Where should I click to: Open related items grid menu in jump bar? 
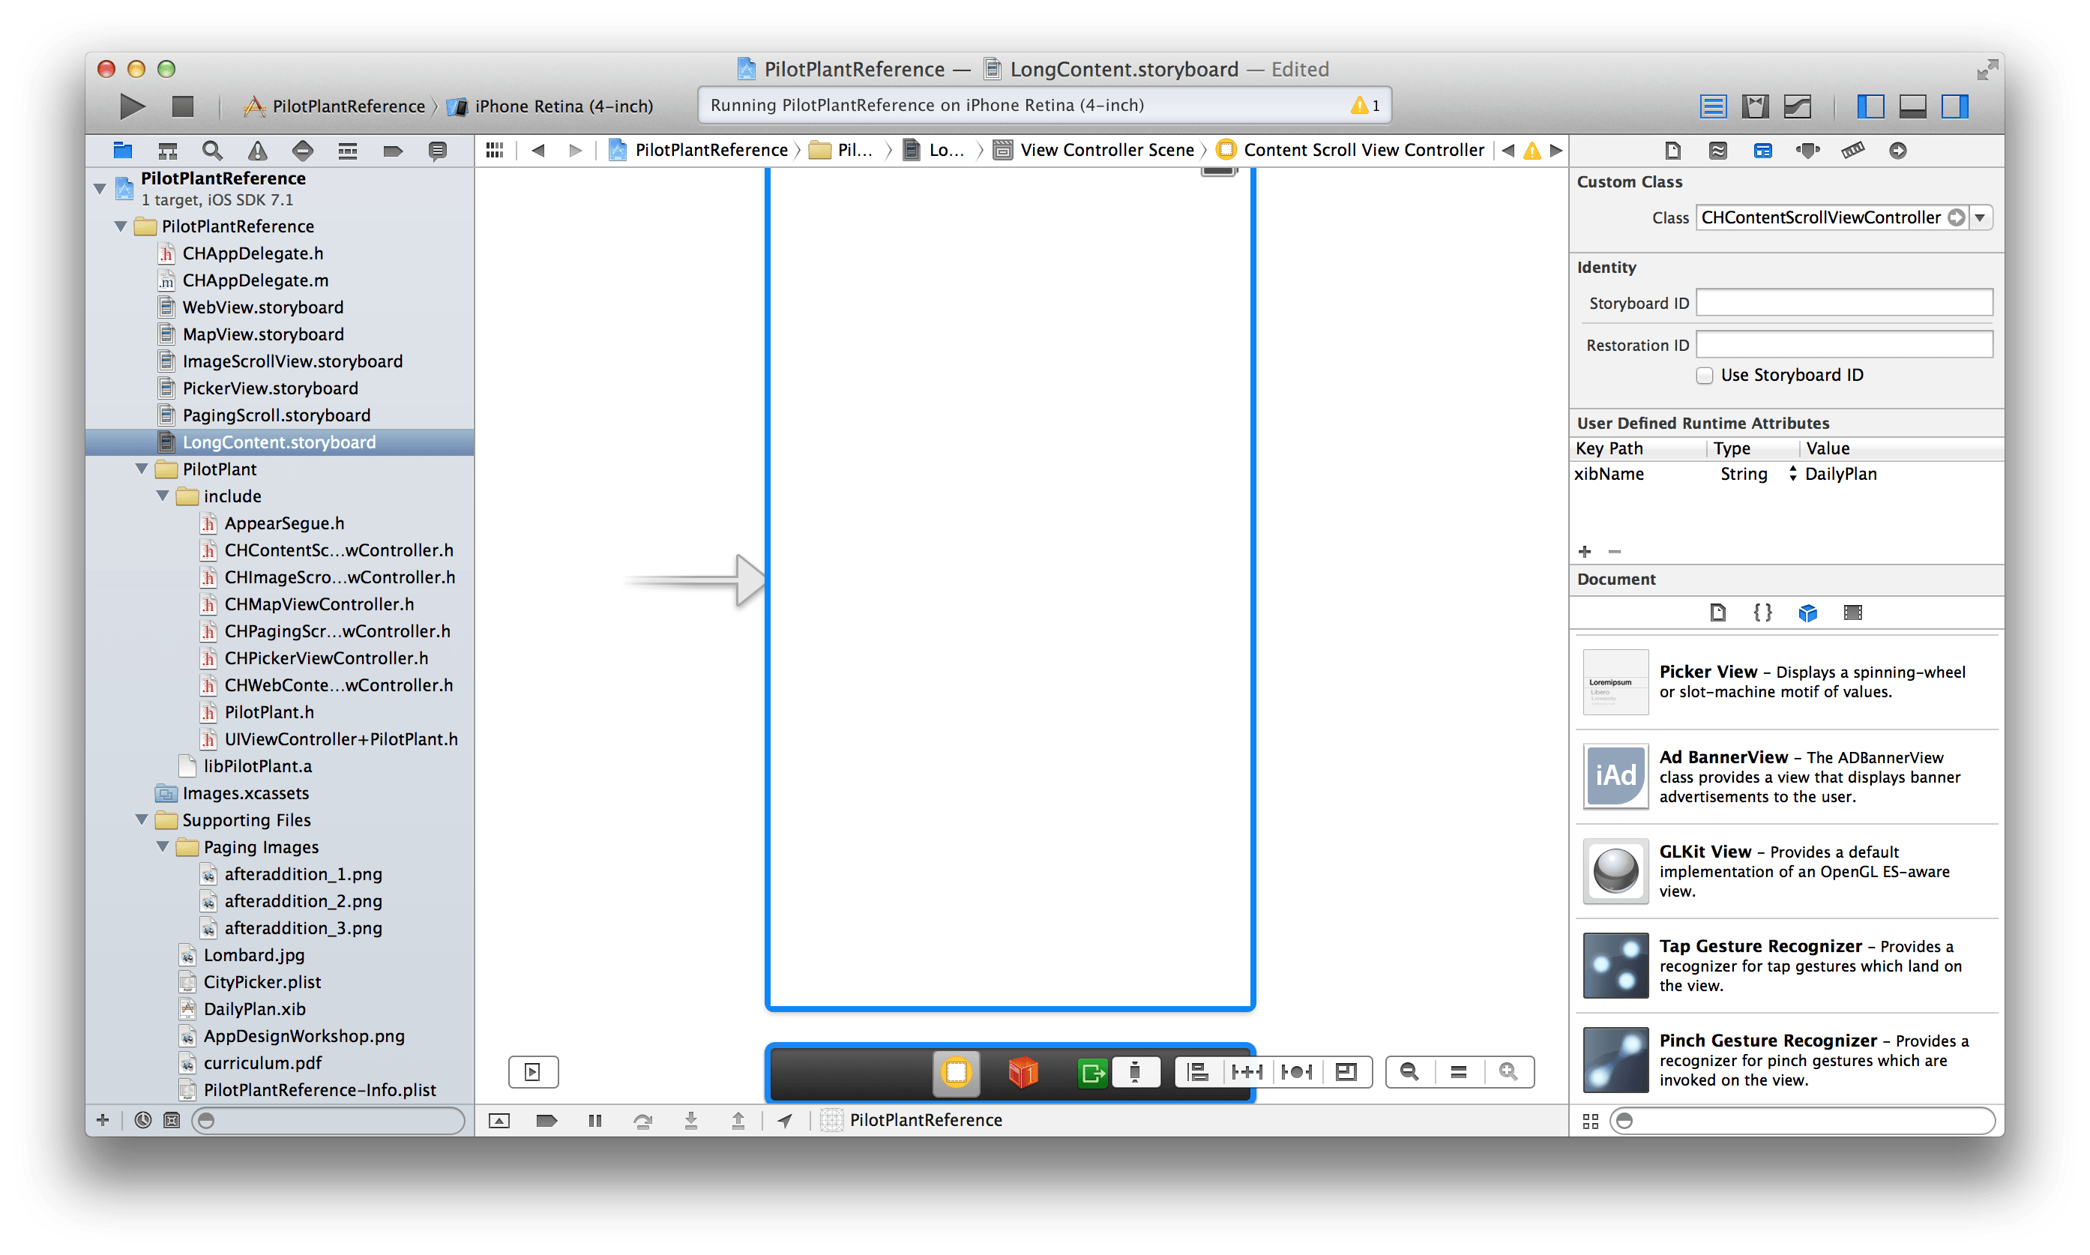[x=496, y=150]
